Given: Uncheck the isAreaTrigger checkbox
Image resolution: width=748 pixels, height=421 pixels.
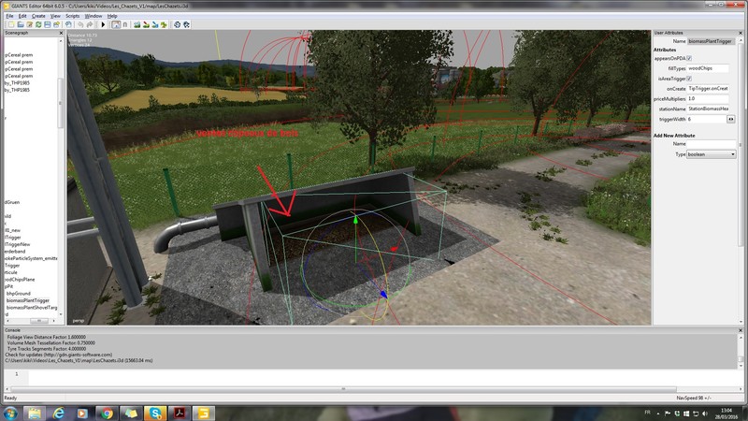Looking at the screenshot, I should pyautogui.click(x=690, y=79).
